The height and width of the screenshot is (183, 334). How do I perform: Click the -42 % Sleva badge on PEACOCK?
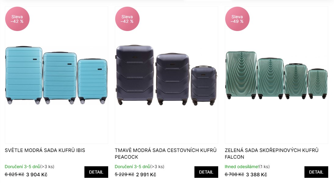click(127, 19)
